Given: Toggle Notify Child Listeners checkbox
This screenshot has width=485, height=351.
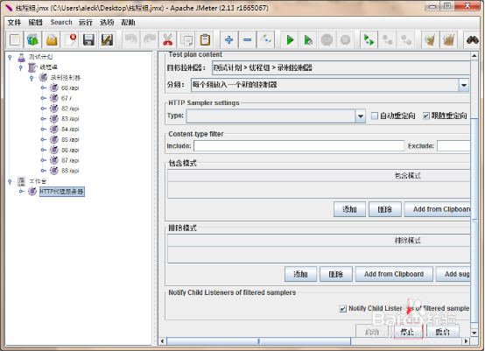Looking at the screenshot, I should click(342, 309).
